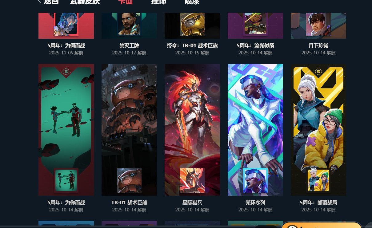Switch to the 喷漆 tab

[x=192, y=2]
